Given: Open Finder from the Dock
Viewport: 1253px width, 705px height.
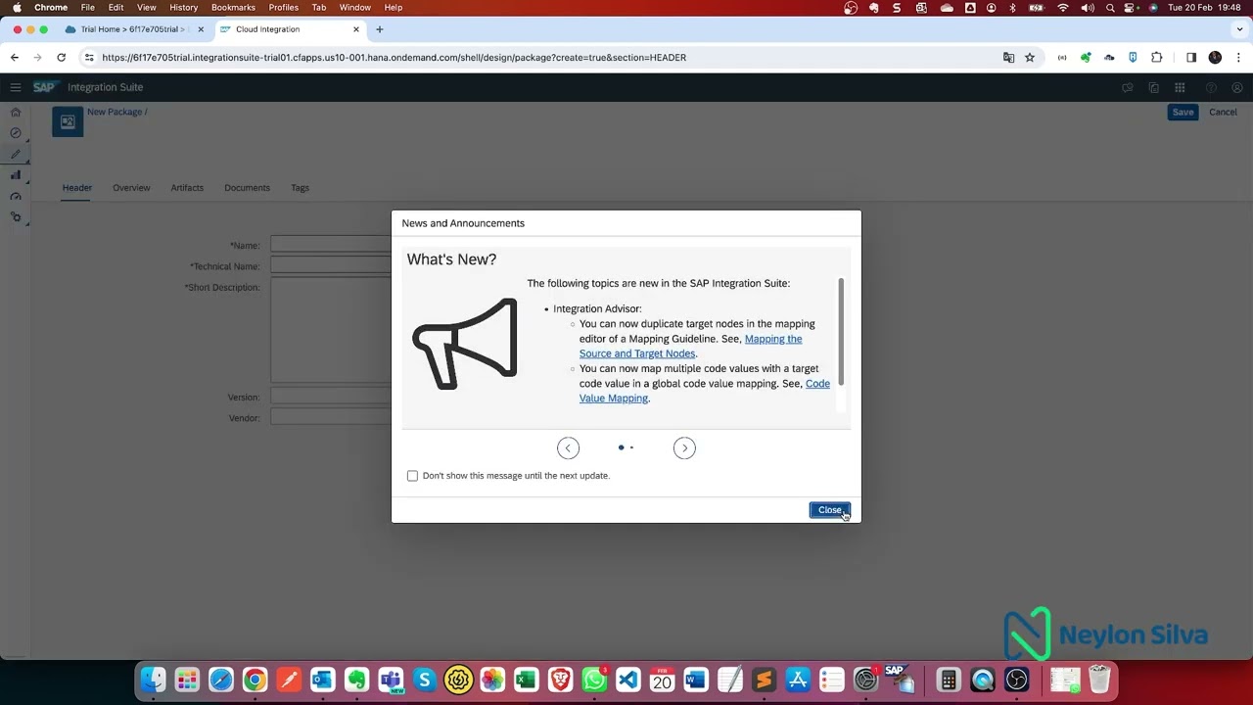Looking at the screenshot, I should 153,680.
